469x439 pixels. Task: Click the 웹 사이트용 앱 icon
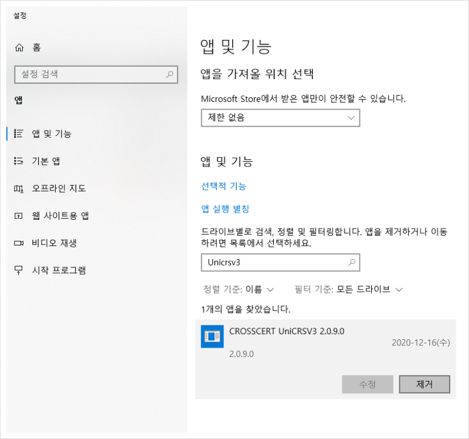(x=19, y=216)
